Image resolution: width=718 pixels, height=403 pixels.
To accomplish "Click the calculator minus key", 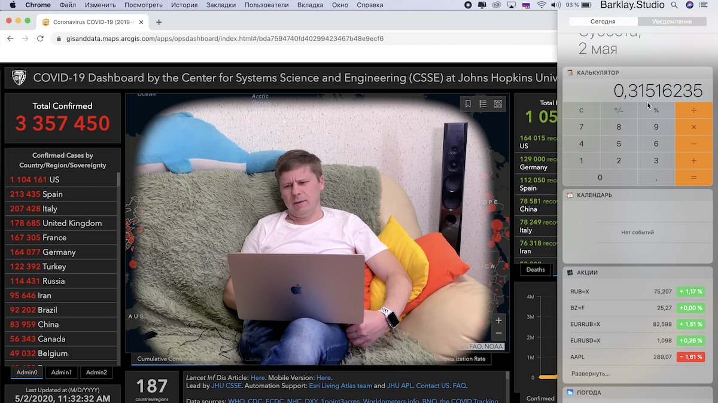I will [693, 144].
